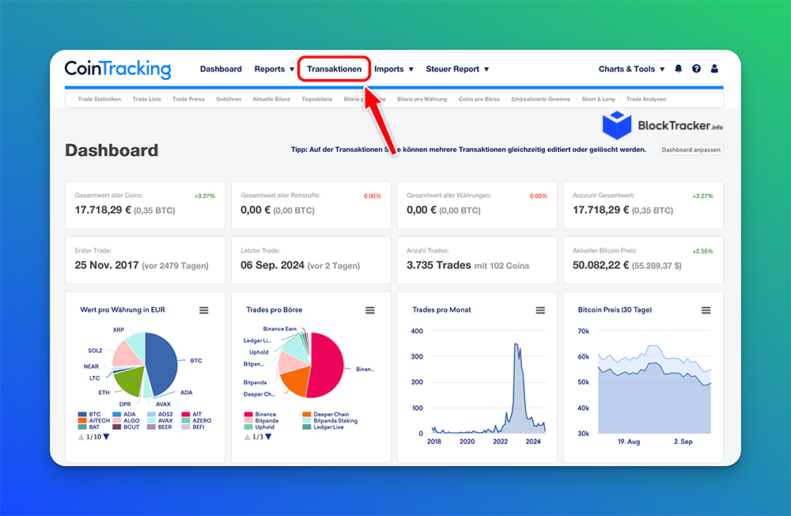Open Trade Liste submenu link
The width and height of the screenshot is (791, 516).
(147, 99)
